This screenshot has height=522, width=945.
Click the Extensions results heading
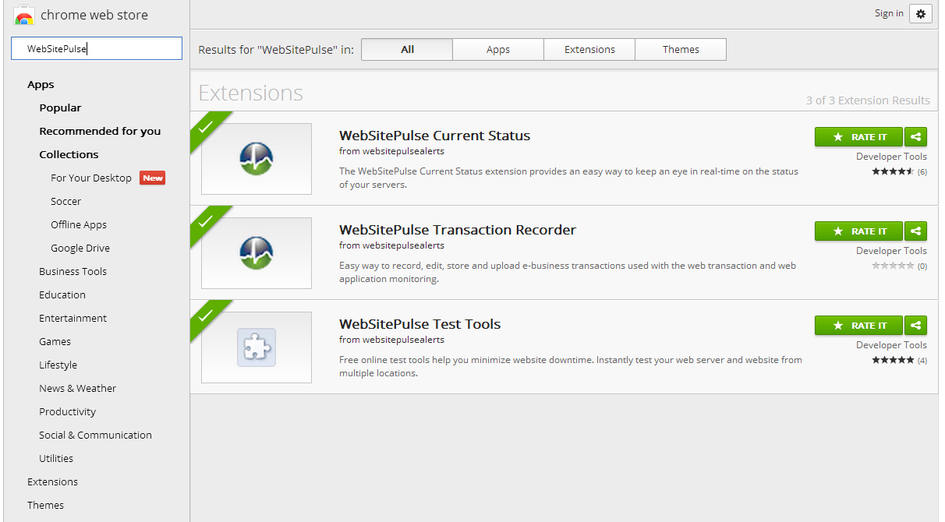(x=250, y=93)
